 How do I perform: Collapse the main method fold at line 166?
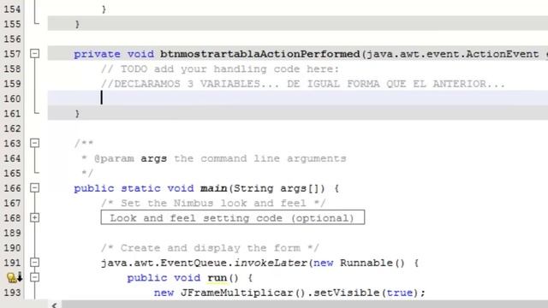click(34, 188)
